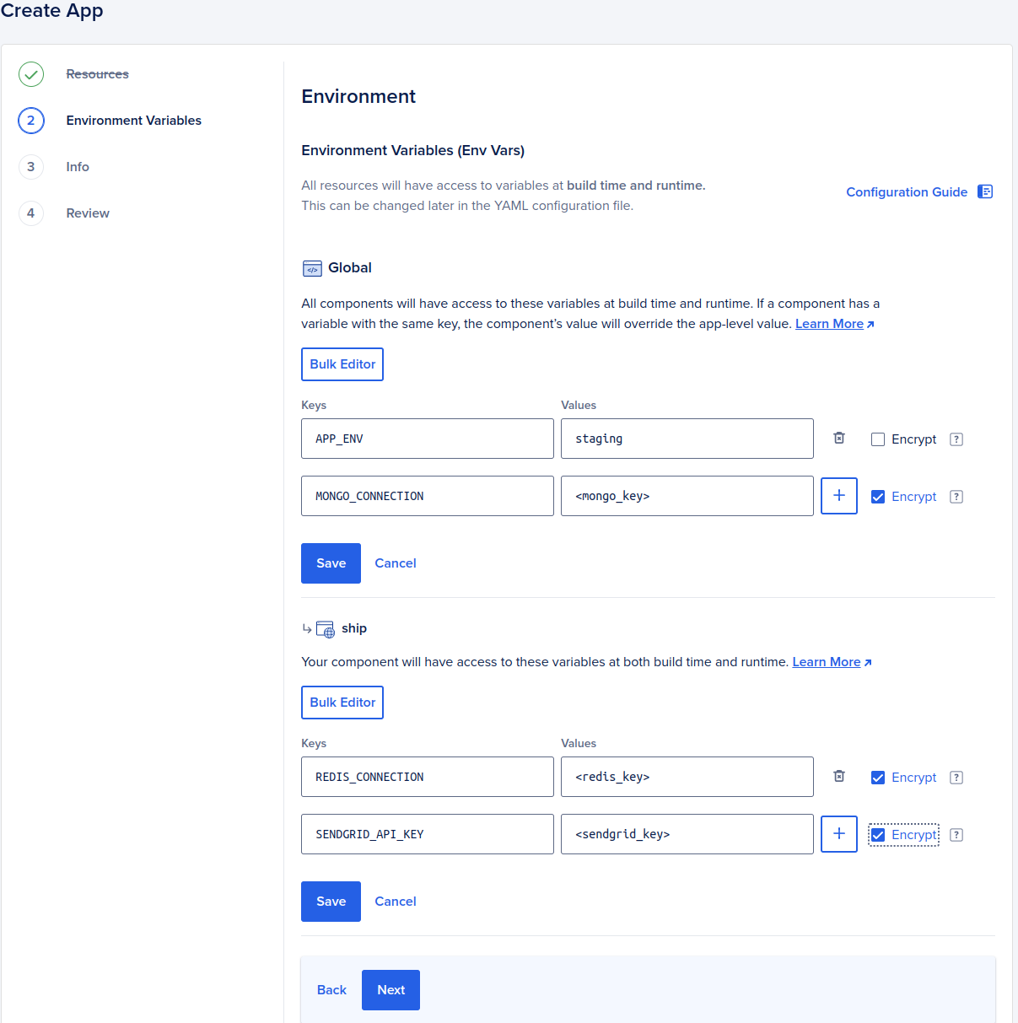Click plus icon to add another ship variable
The width and height of the screenshot is (1018, 1023).
[838, 833]
